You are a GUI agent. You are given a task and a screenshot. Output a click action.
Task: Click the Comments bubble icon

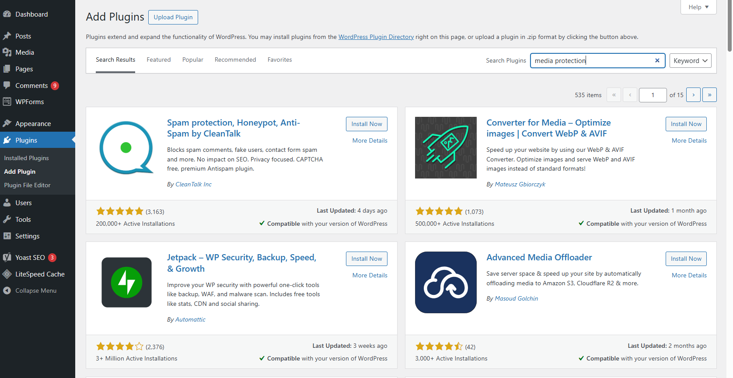pos(7,85)
